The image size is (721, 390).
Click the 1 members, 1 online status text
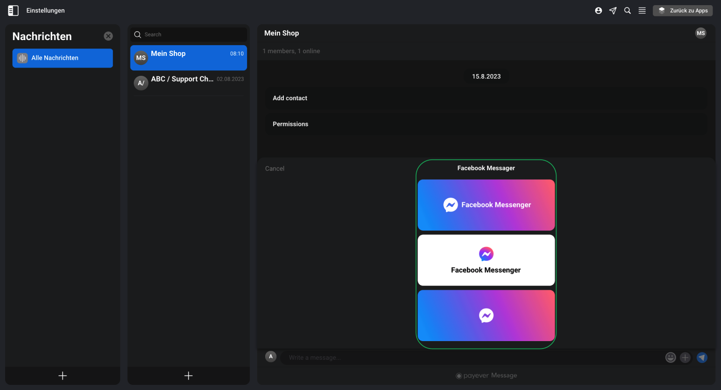pos(291,51)
